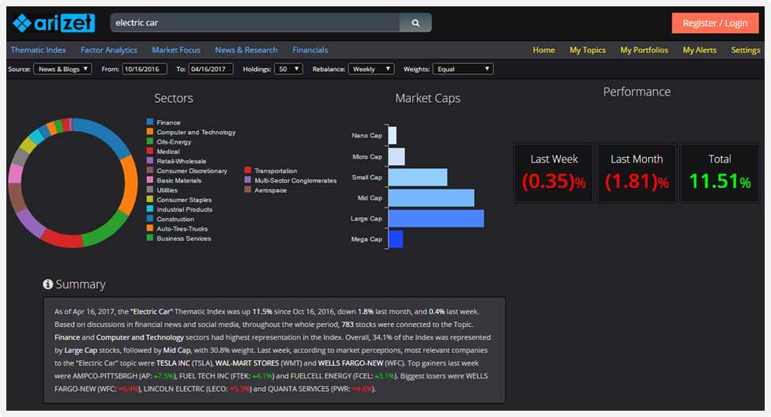Click the Micro Cap bar
The height and width of the screenshot is (417, 771).
[397, 156]
